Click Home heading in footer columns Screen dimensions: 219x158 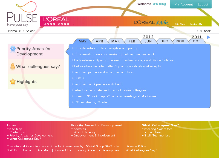pos(12,125)
